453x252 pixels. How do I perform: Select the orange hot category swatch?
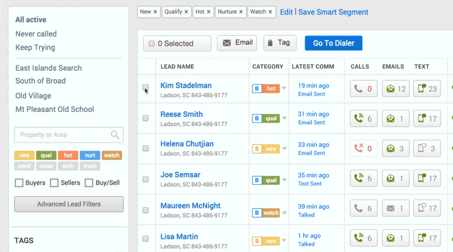click(x=68, y=155)
